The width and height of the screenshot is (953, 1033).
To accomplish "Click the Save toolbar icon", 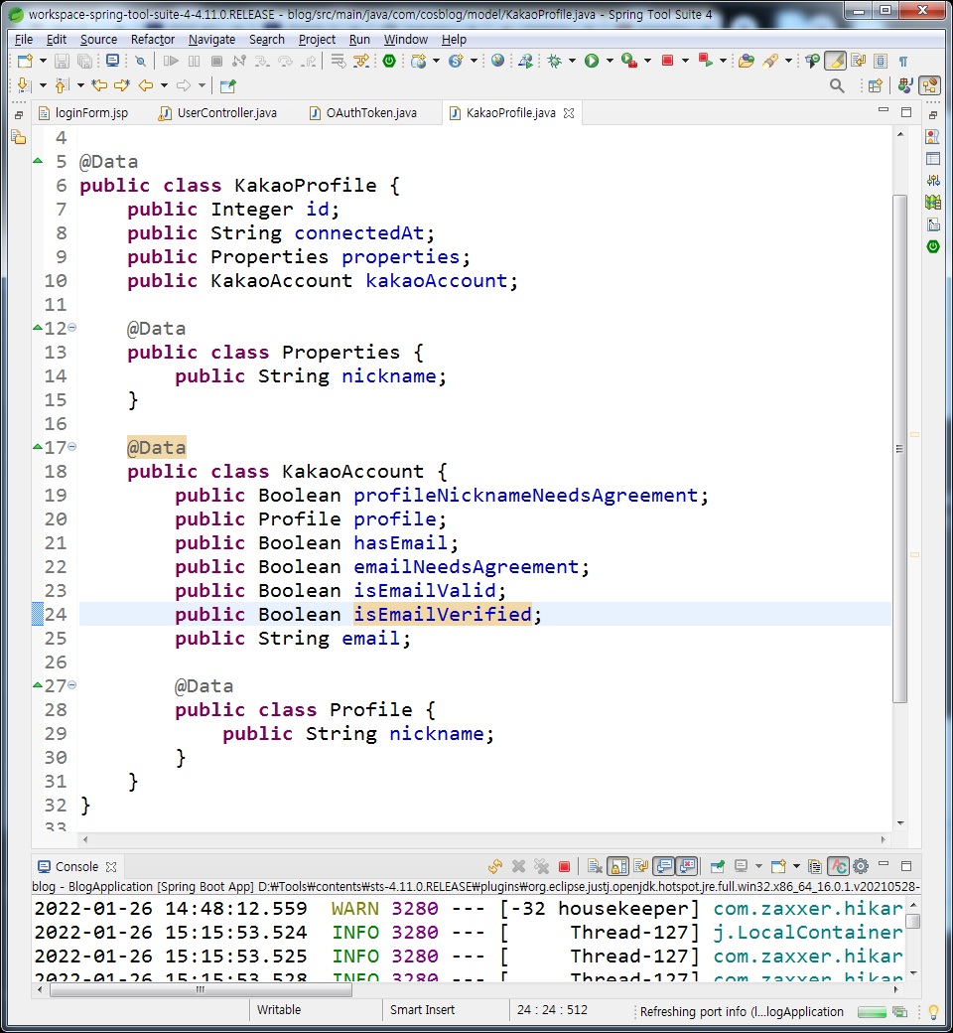I will point(62,62).
